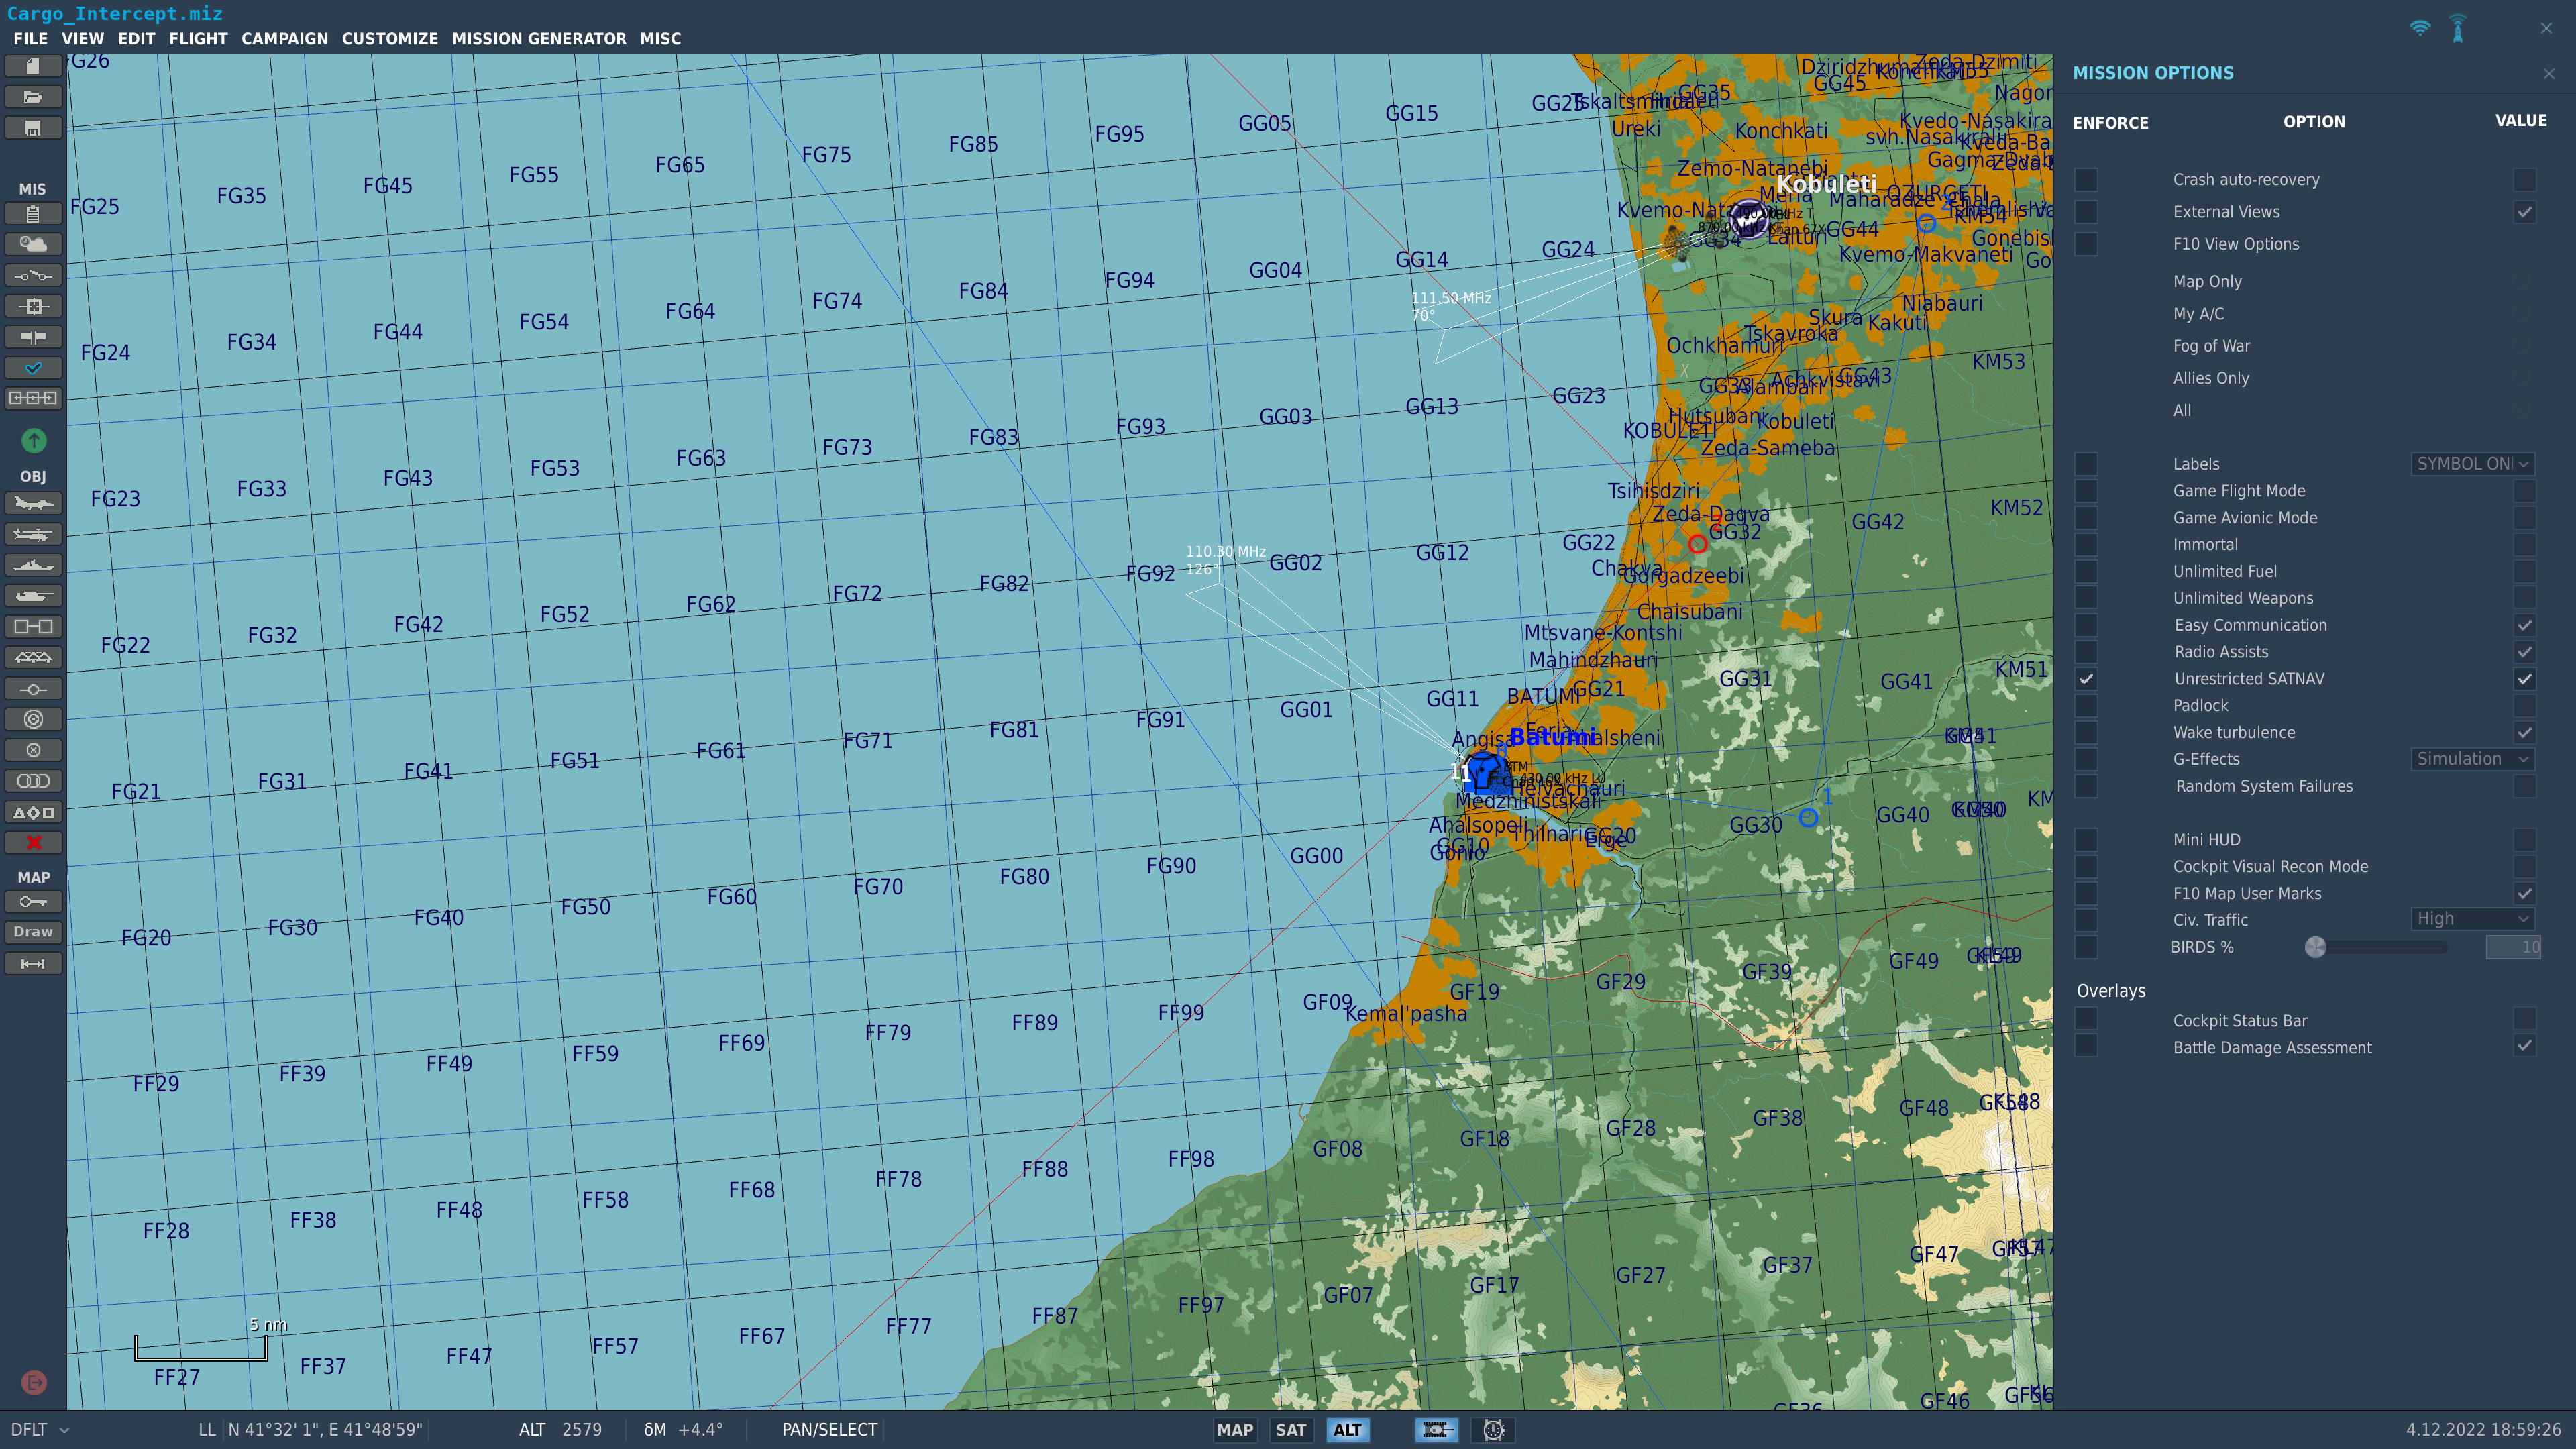
Task: Click the wristwatch icon in status bar
Action: (1493, 1430)
